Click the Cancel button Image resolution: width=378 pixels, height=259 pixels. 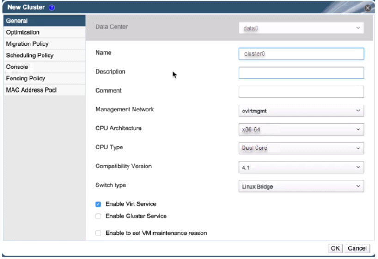[357, 248]
